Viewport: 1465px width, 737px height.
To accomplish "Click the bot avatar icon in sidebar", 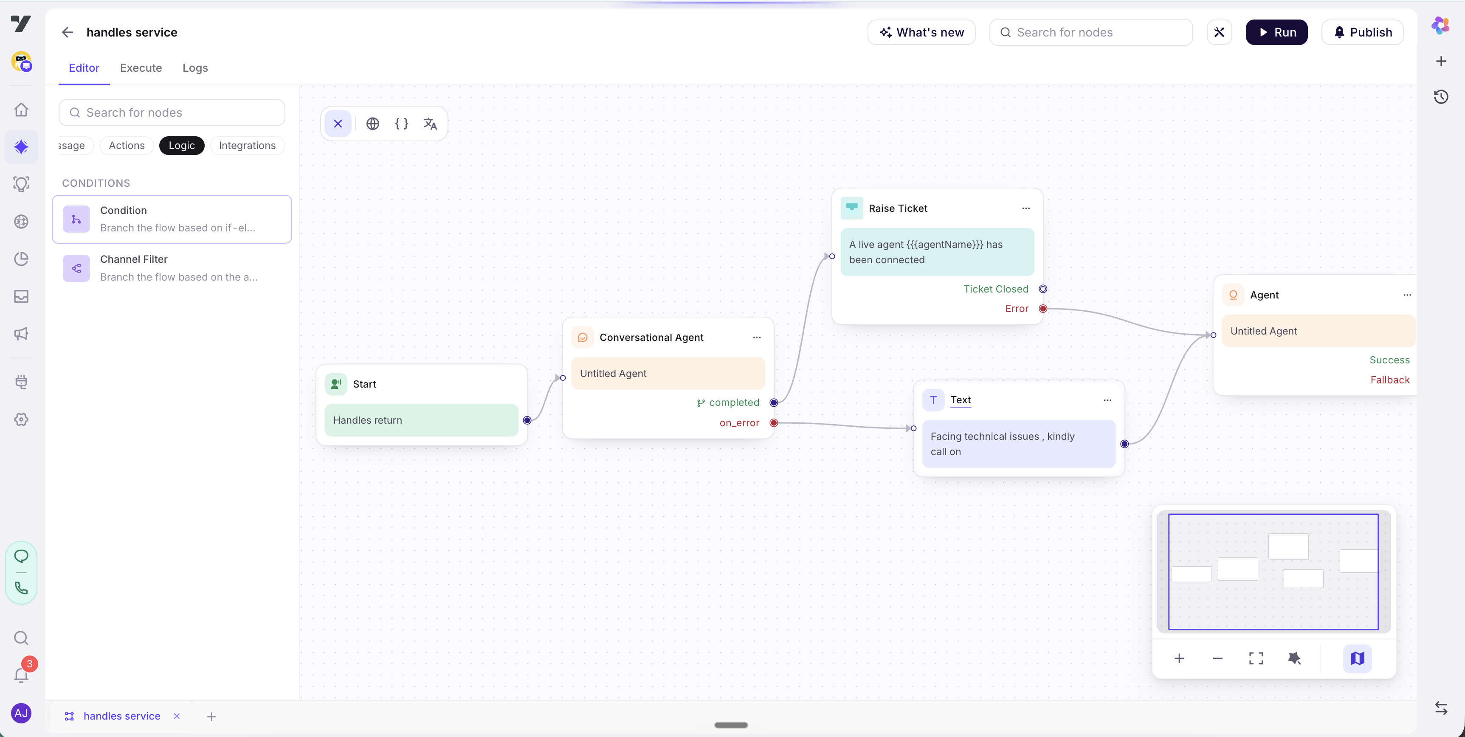I will pos(21,62).
